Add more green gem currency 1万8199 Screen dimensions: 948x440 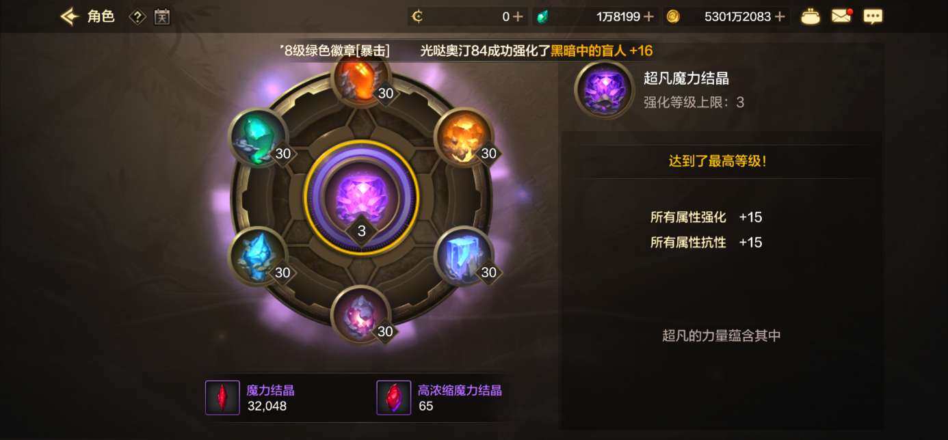click(649, 16)
